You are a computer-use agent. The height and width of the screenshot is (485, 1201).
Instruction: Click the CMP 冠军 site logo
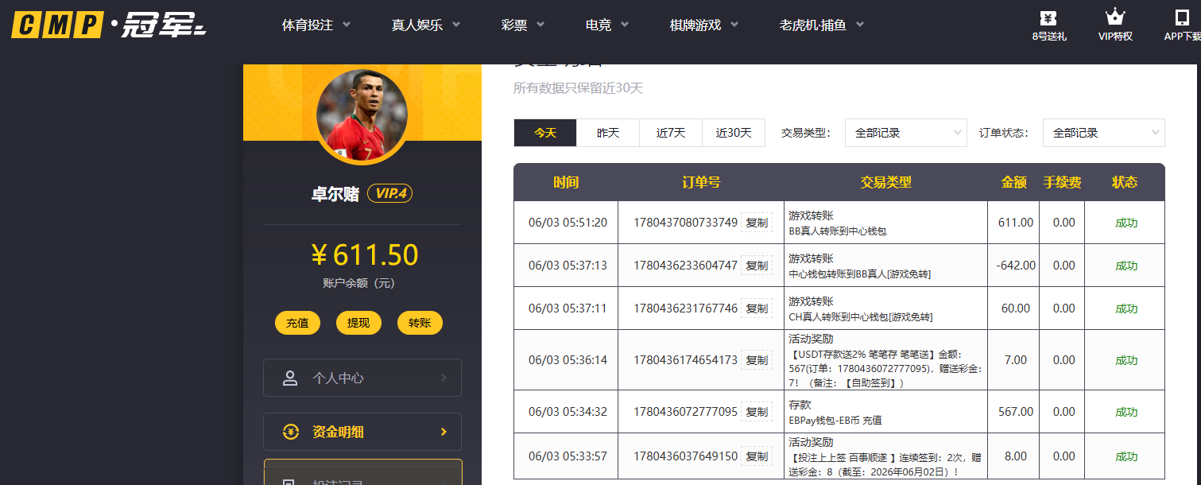[108, 25]
